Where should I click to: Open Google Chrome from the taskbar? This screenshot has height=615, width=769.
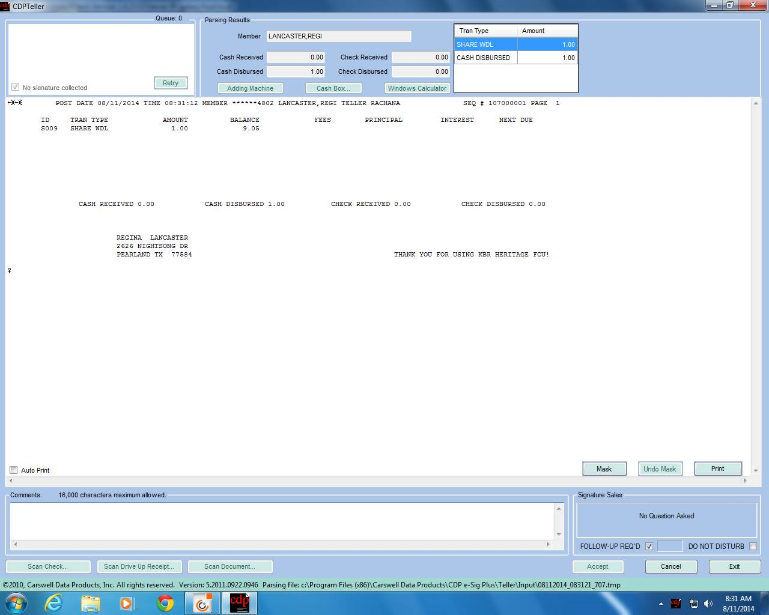pos(165,603)
